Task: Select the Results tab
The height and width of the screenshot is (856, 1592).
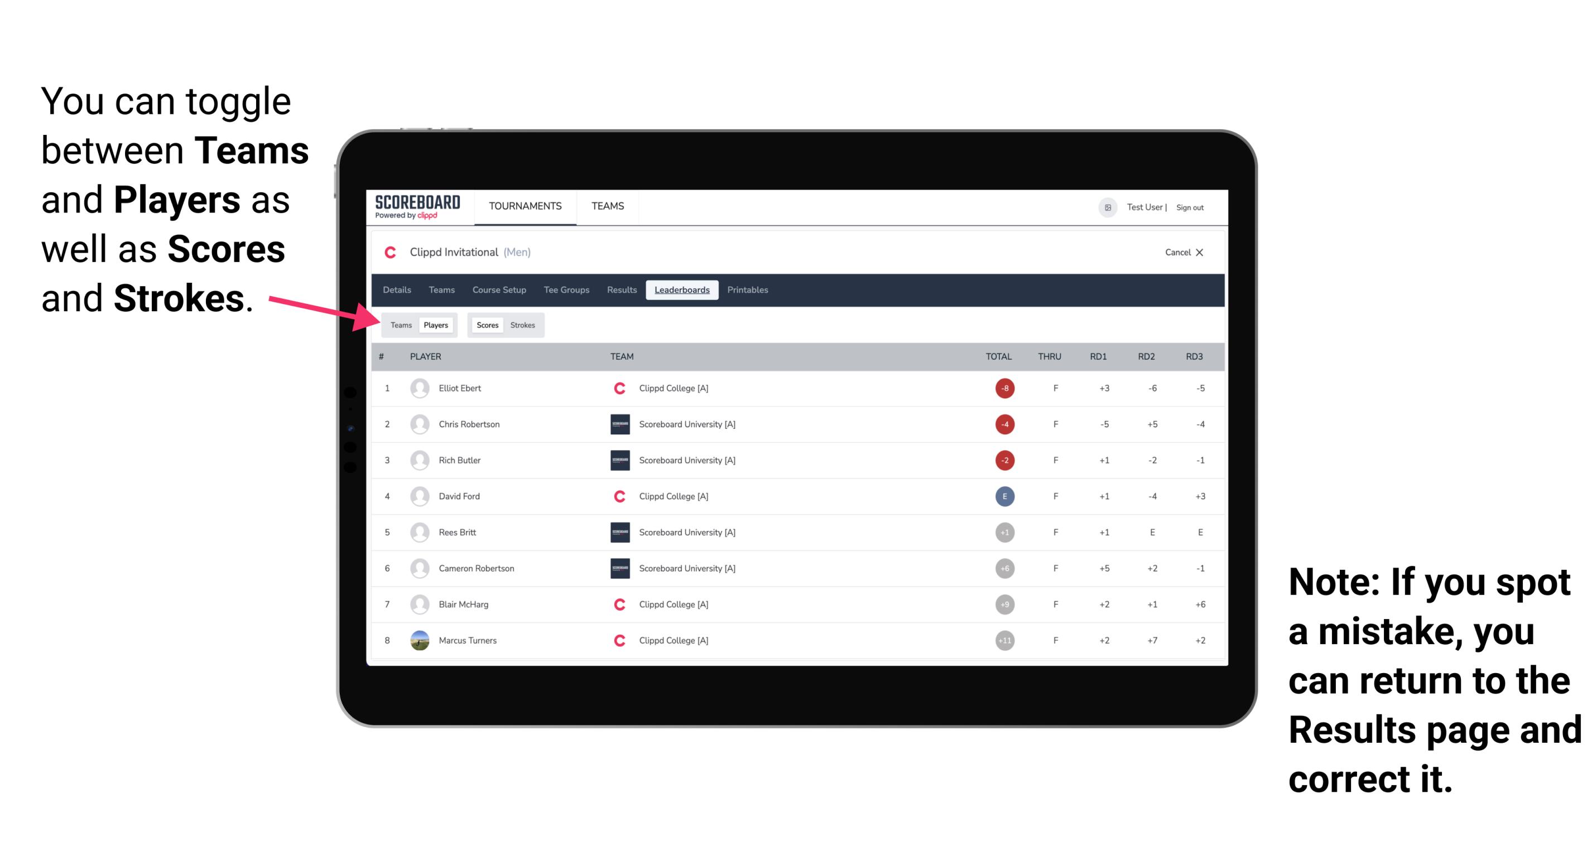Action: tap(622, 290)
